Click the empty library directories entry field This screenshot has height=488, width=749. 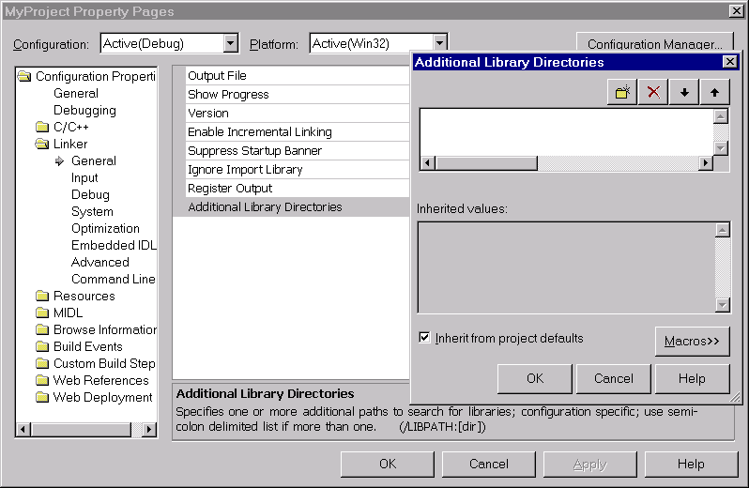pyautogui.click(x=565, y=131)
